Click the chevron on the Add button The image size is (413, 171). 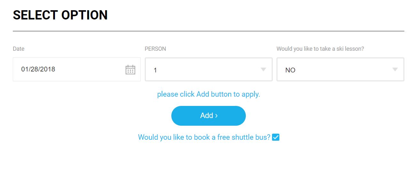point(216,116)
